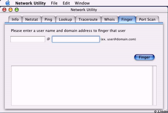Image resolution: width=168 pixels, height=113 pixels.
Task: Switch to the Ping tab
Action: 49,19
